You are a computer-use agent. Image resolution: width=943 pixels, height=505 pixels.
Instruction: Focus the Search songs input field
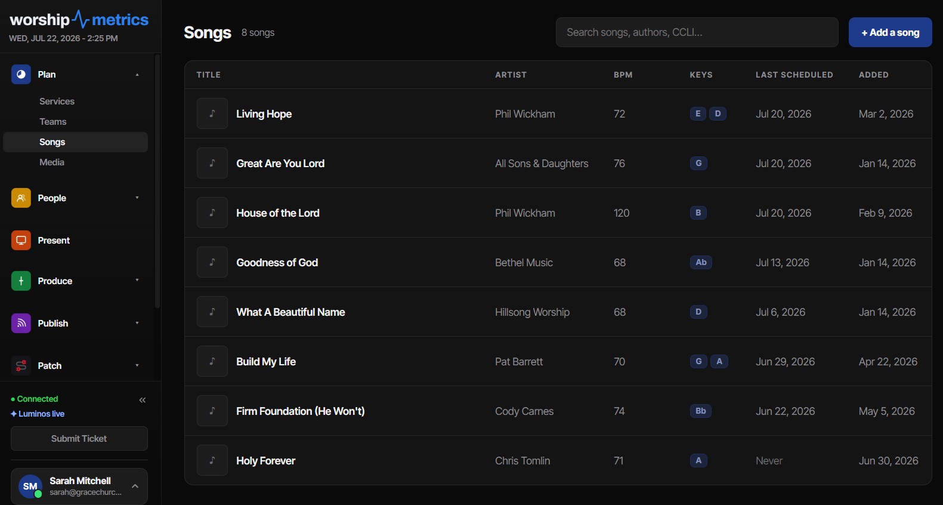click(697, 32)
